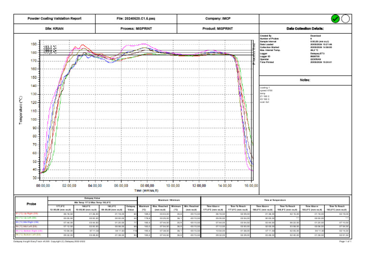Viewport: 365px width, 258px height.
Task: Click the 'Maximum / Minimum' group header
Action: pyautogui.click(x=169, y=201)
